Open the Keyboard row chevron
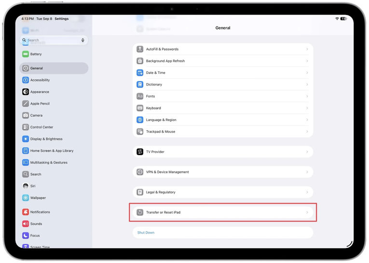Screen dimensions: 369x263 click(x=307, y=108)
